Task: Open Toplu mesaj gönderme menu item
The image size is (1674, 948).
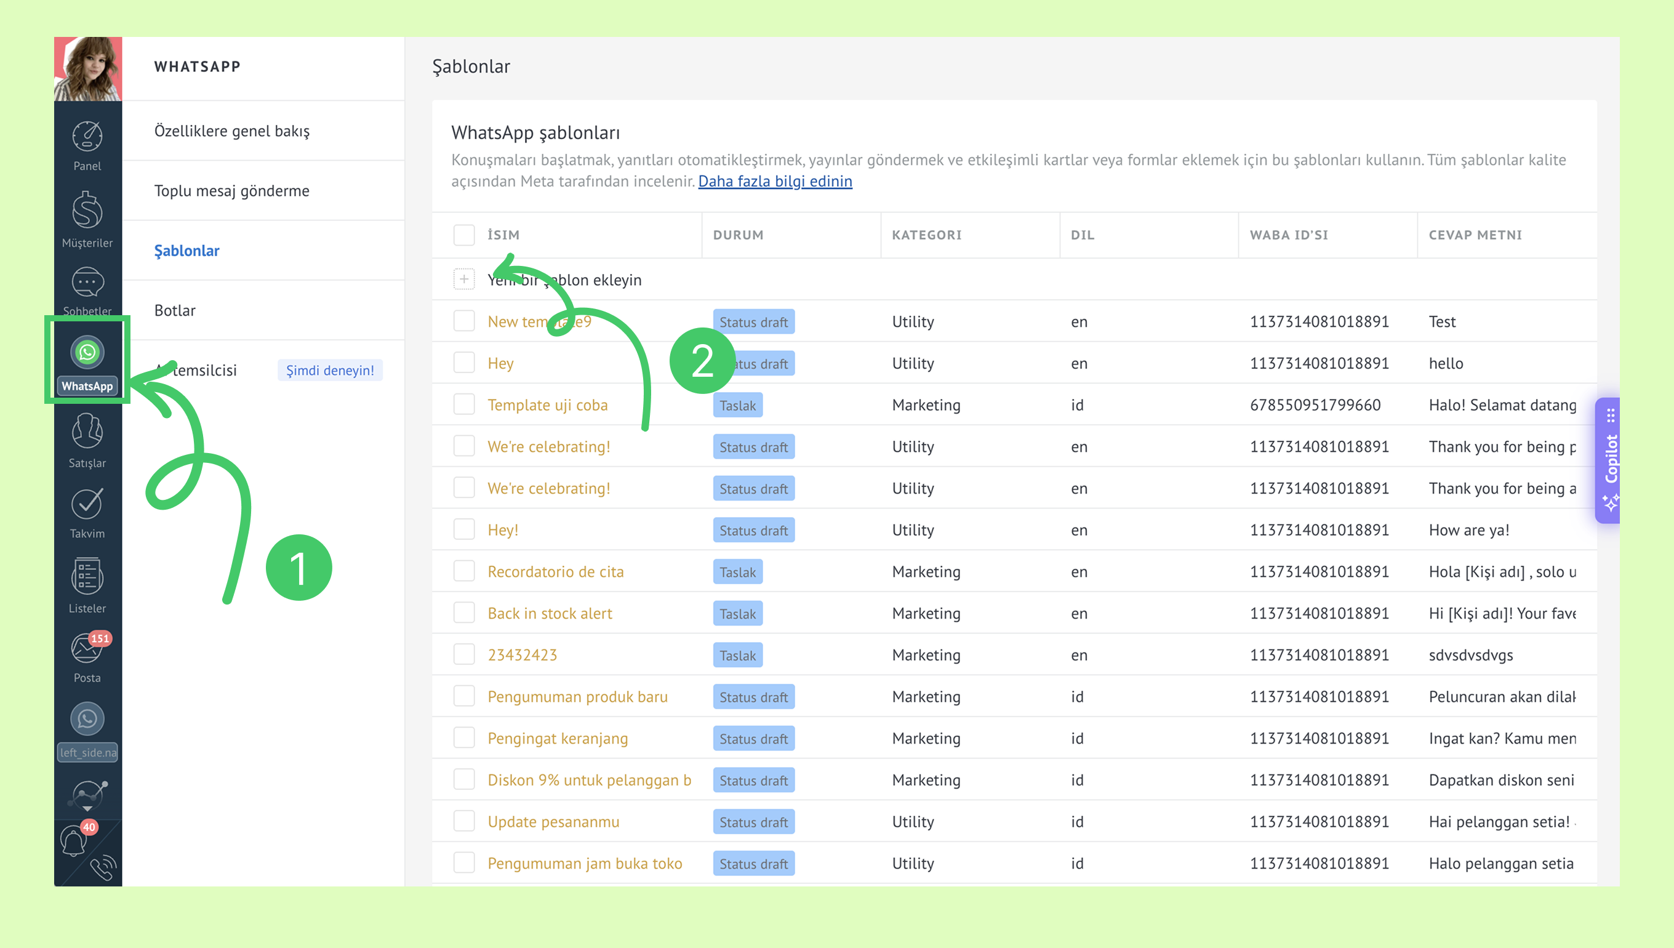Action: coord(231,191)
